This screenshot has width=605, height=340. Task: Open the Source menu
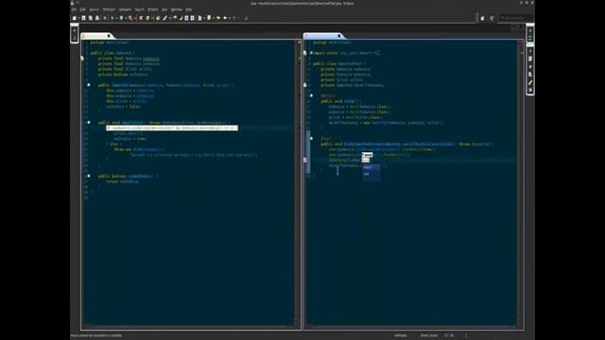tap(95, 9)
